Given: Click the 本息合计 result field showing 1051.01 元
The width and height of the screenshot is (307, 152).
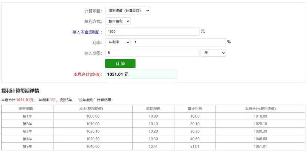Looking at the screenshot, I should tap(141, 74).
